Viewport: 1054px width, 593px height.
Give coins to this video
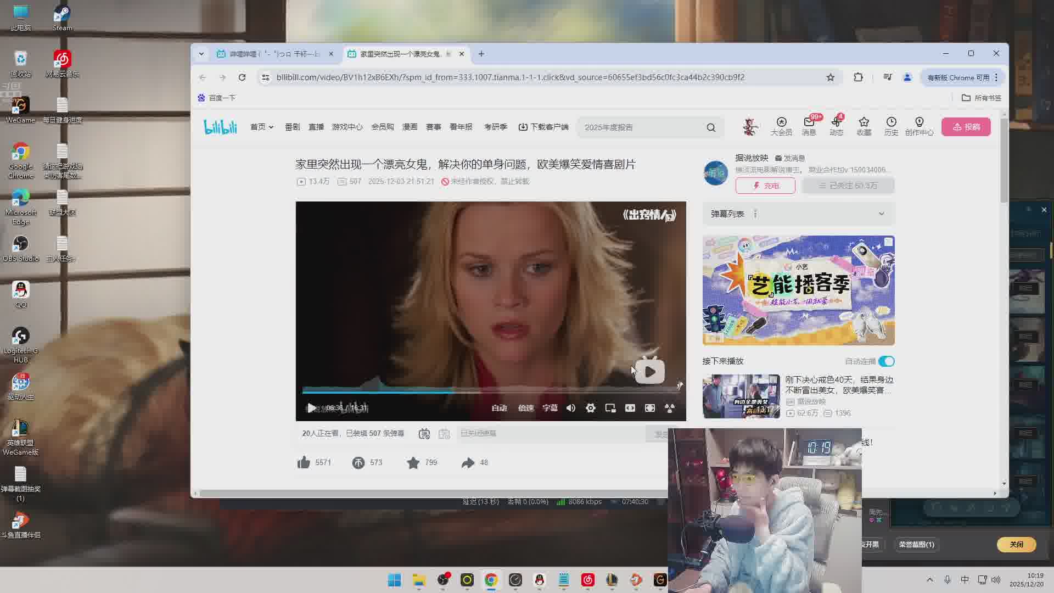point(358,462)
